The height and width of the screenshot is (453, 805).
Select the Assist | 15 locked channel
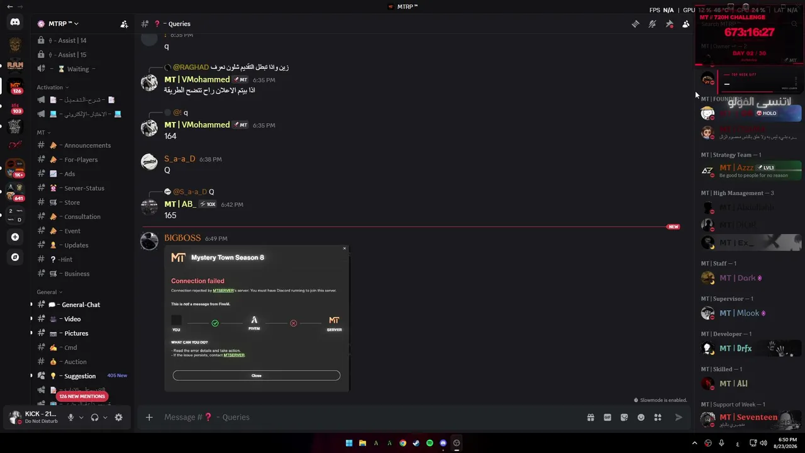(82, 55)
